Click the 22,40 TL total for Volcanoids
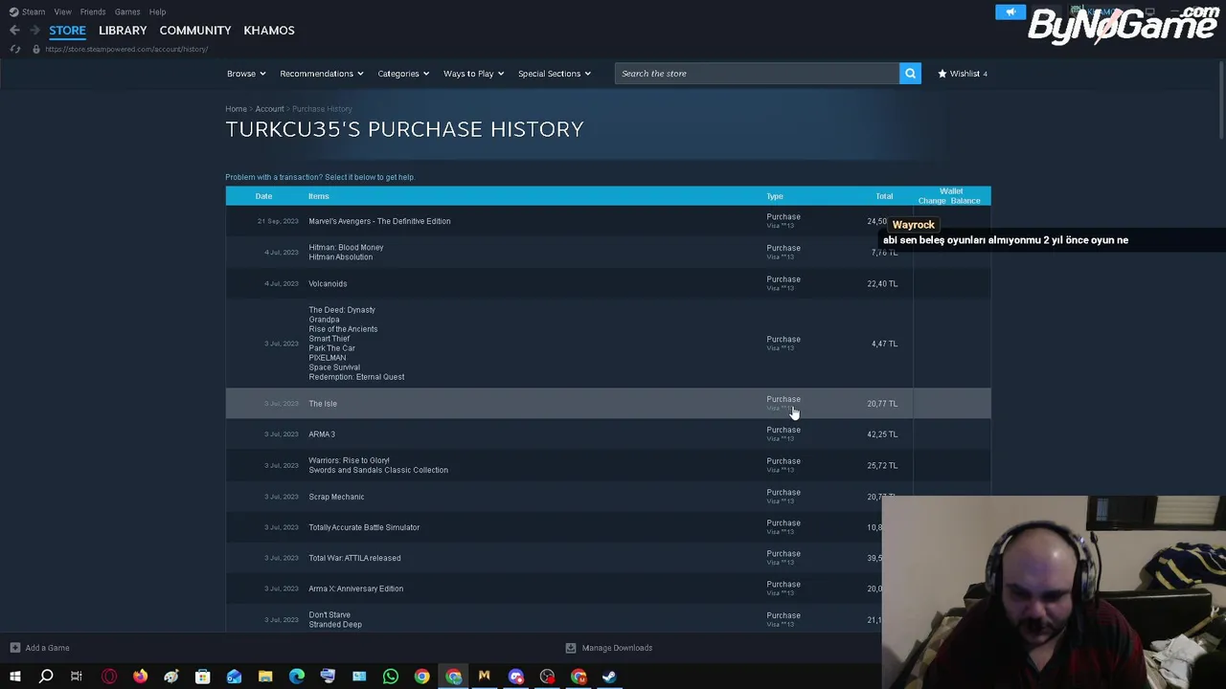This screenshot has height=689, width=1226. tap(882, 284)
